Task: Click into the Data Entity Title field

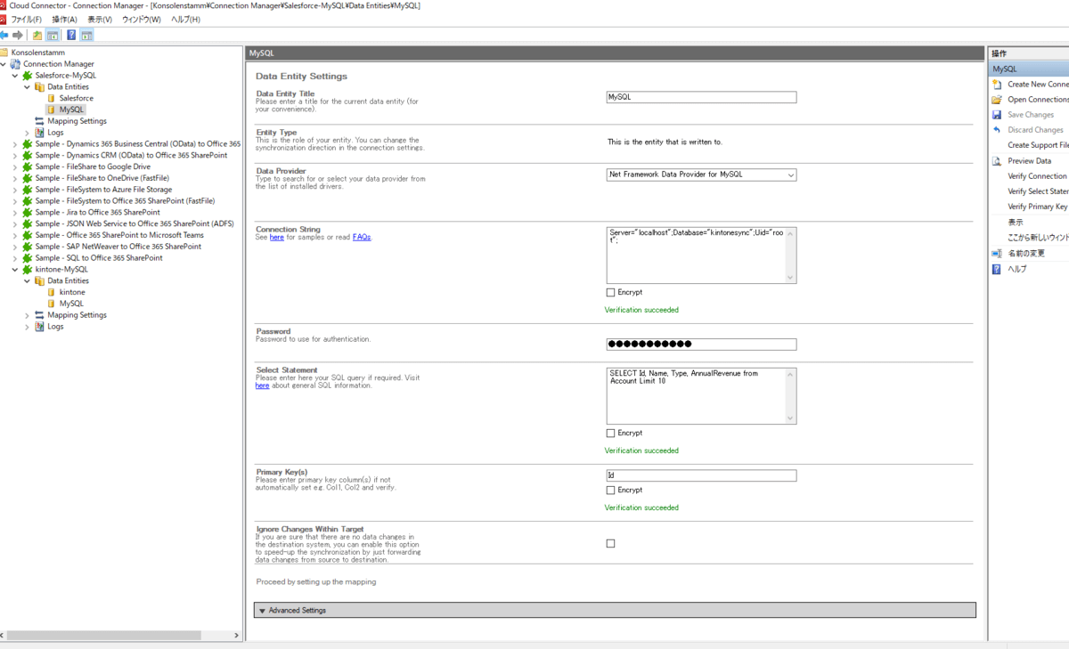Action: point(701,97)
